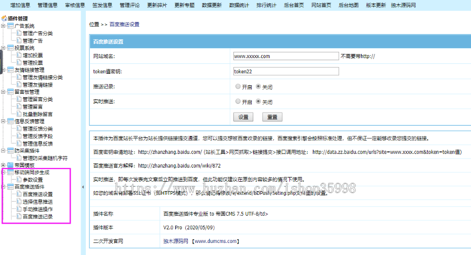Open the 签发信息 menu item
This screenshot has width=471, height=255.
(102, 5)
